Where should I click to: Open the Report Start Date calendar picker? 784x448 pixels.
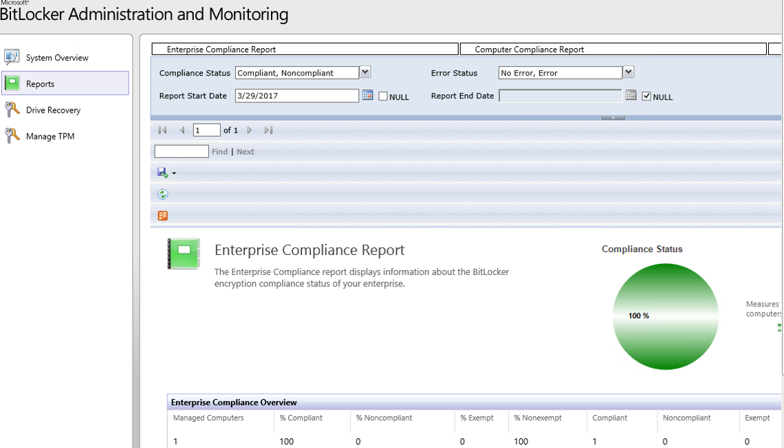[x=367, y=96]
